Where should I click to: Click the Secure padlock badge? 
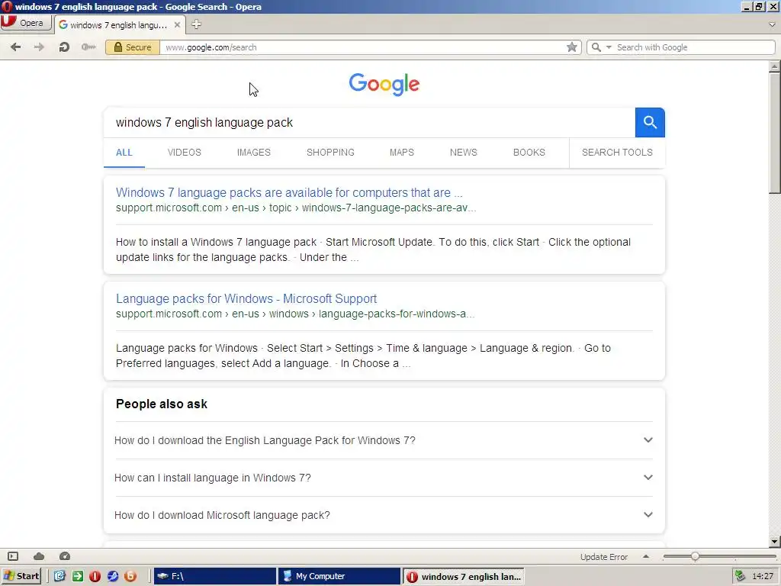point(133,47)
